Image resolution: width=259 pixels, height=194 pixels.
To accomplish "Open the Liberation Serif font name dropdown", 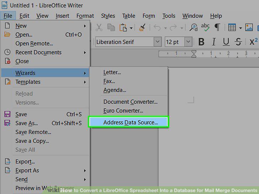I will pyautogui.click(x=158, y=42).
